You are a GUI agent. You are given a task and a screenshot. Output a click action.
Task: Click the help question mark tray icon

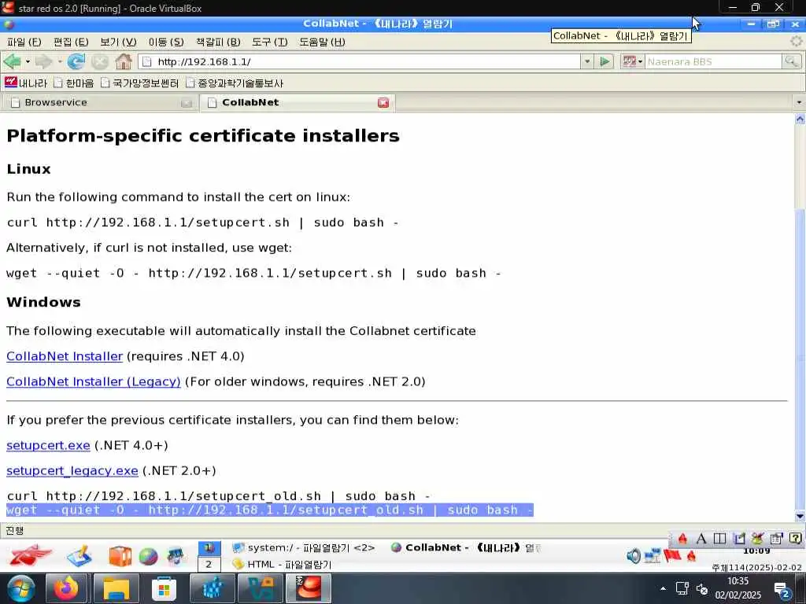pyautogui.click(x=795, y=538)
